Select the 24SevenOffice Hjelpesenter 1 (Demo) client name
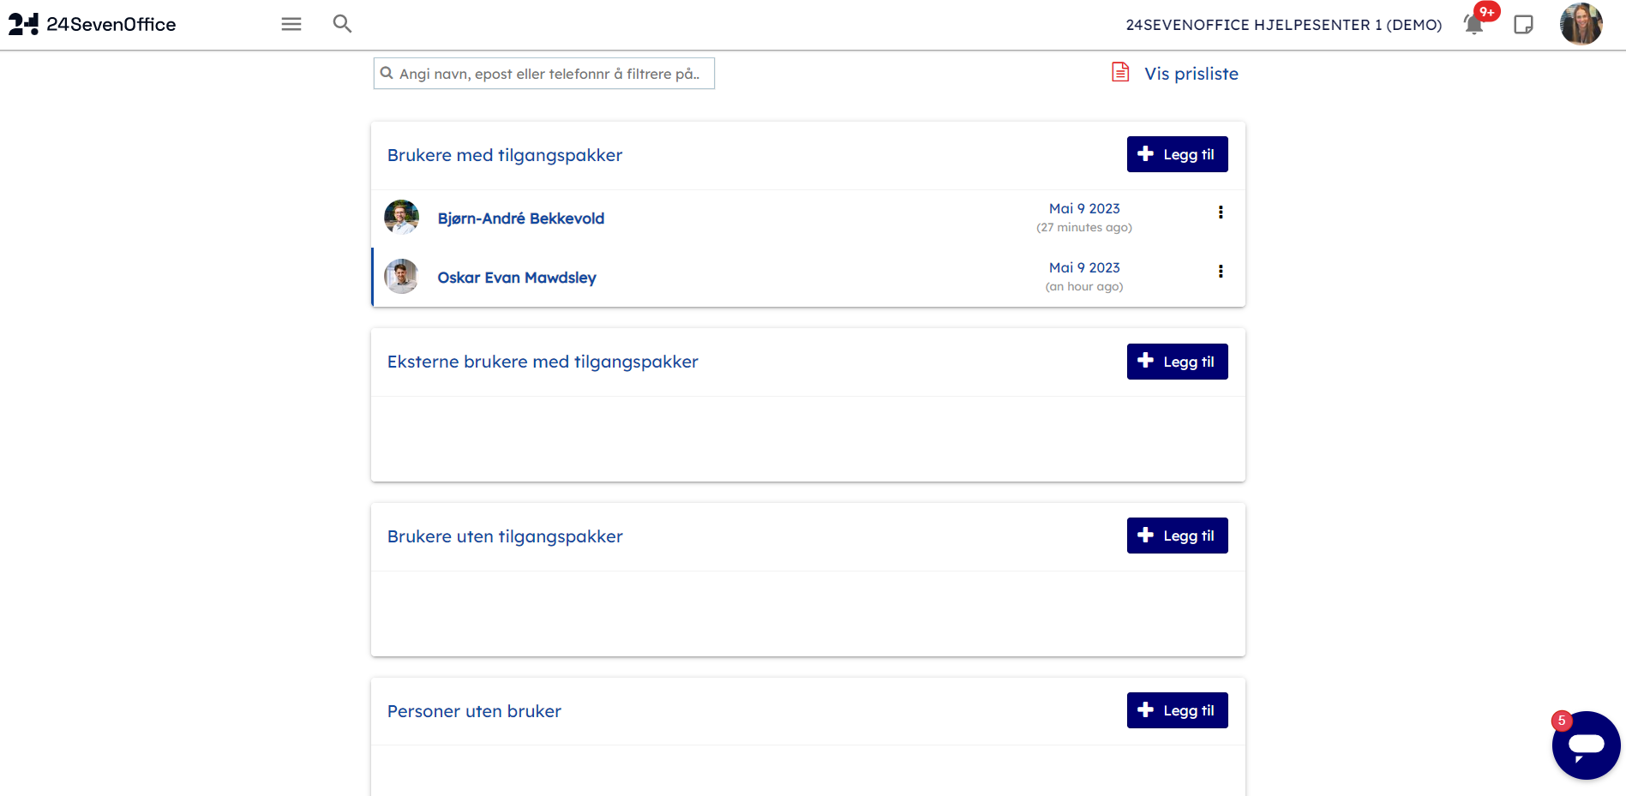Viewport: 1626px width, 796px height. coord(1283,25)
